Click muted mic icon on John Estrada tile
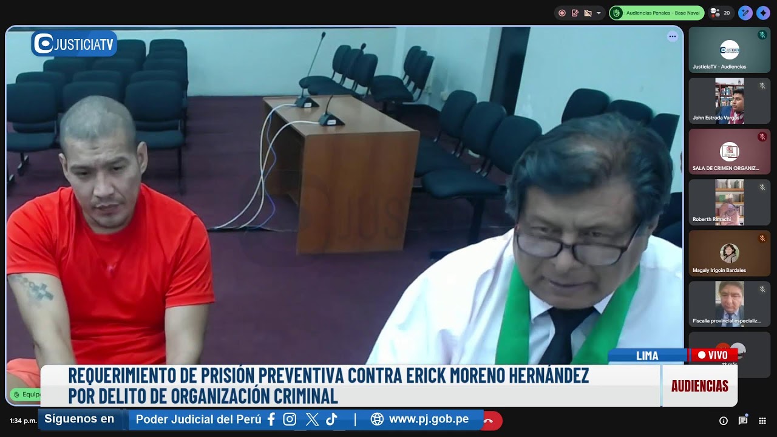The width and height of the screenshot is (777, 437). (x=762, y=86)
